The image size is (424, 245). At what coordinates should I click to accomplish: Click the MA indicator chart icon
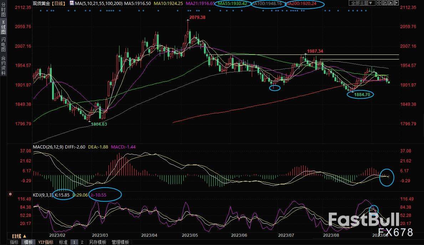click(72, 3)
